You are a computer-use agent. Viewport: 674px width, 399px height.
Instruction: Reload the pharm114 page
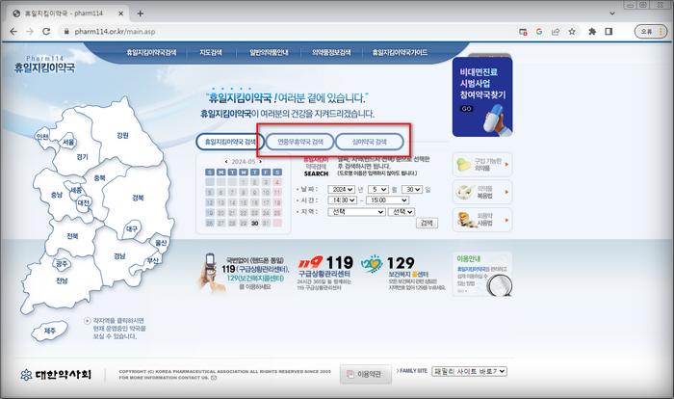[46, 32]
